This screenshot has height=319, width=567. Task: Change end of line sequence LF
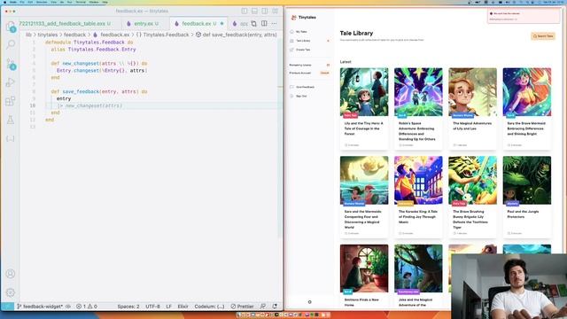[x=169, y=307]
